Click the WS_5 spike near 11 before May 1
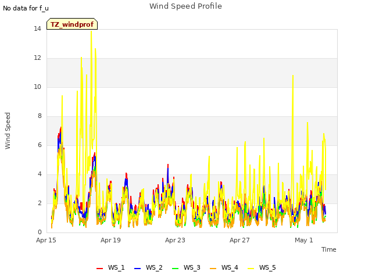Image resolution: width=372 pixels, height=279 pixels. coord(293,76)
